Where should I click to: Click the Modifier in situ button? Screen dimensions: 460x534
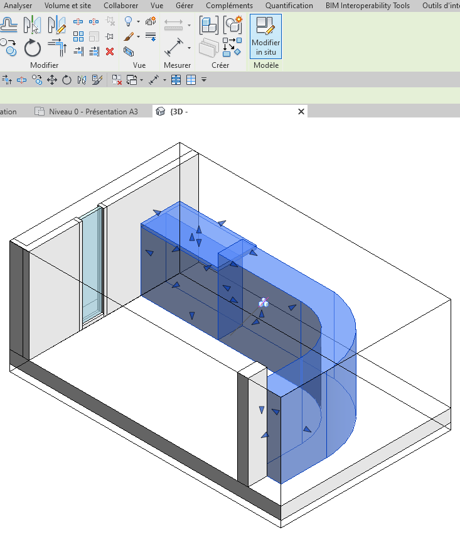[265, 36]
